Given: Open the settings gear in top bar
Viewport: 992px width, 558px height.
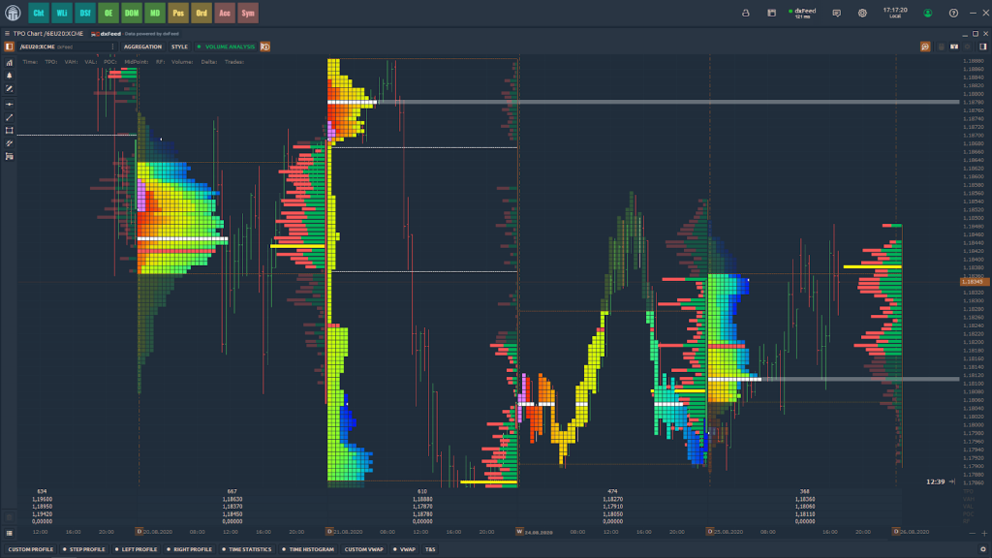Looking at the screenshot, I should 862,14.
